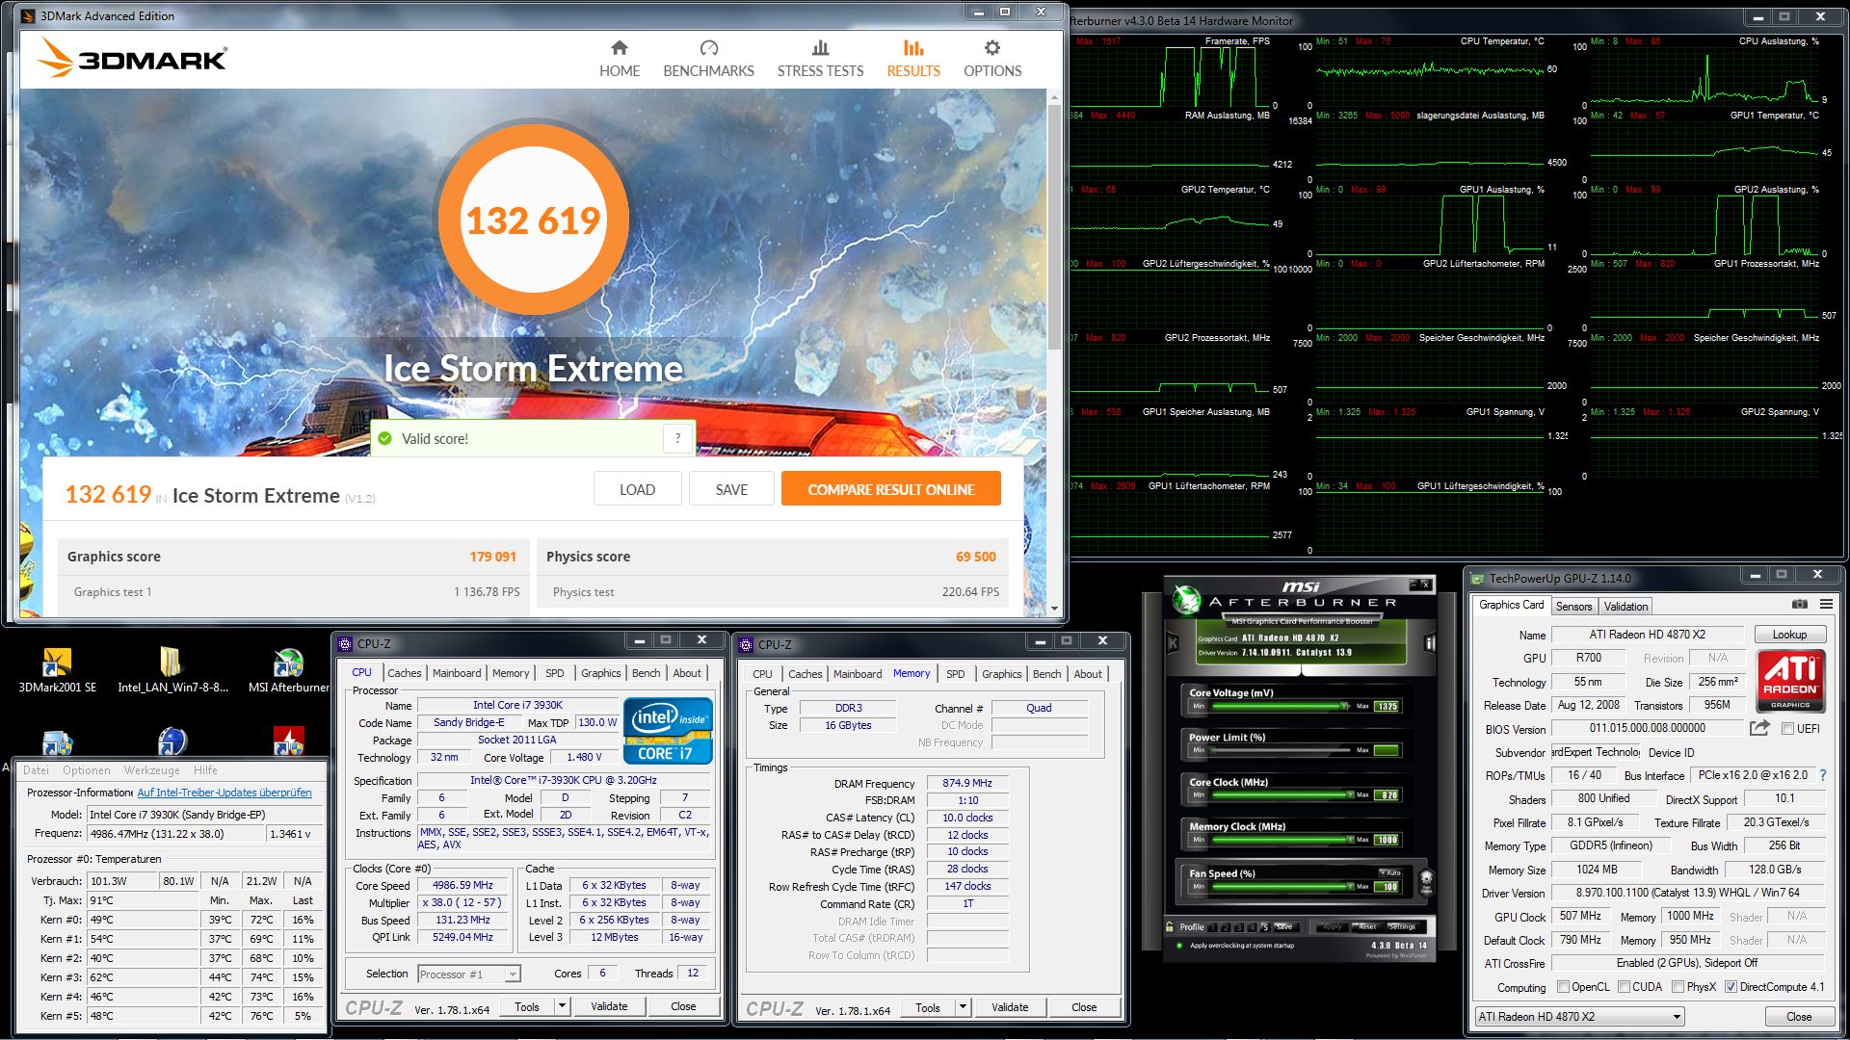The image size is (1850, 1040).
Task: Click the Core Voltage slider in Afterburner
Action: pyautogui.click(x=1280, y=706)
